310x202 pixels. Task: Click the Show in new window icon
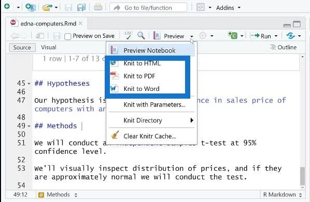coord(40,36)
